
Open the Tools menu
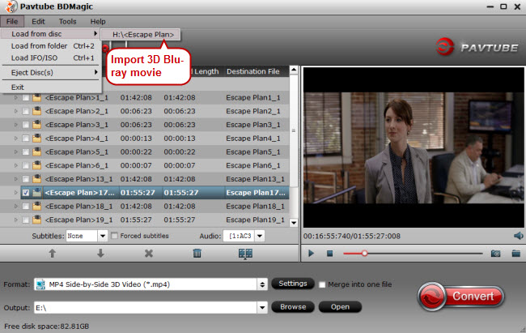pos(68,22)
